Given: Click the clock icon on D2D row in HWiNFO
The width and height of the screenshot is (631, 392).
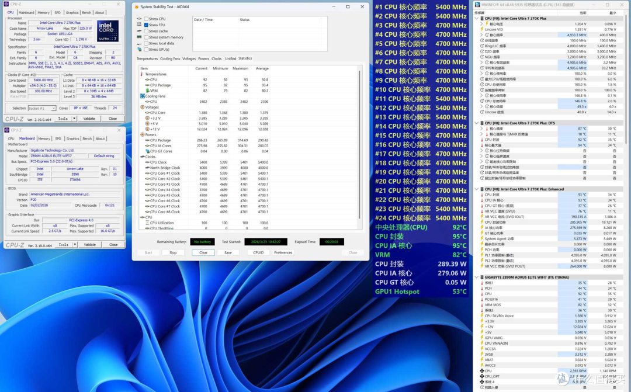Looking at the screenshot, I should point(481,51).
